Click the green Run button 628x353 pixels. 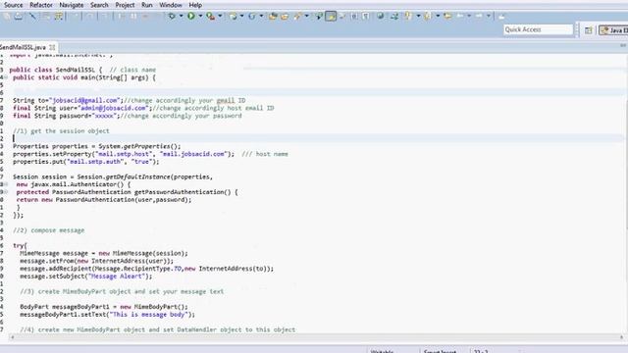click(191, 16)
